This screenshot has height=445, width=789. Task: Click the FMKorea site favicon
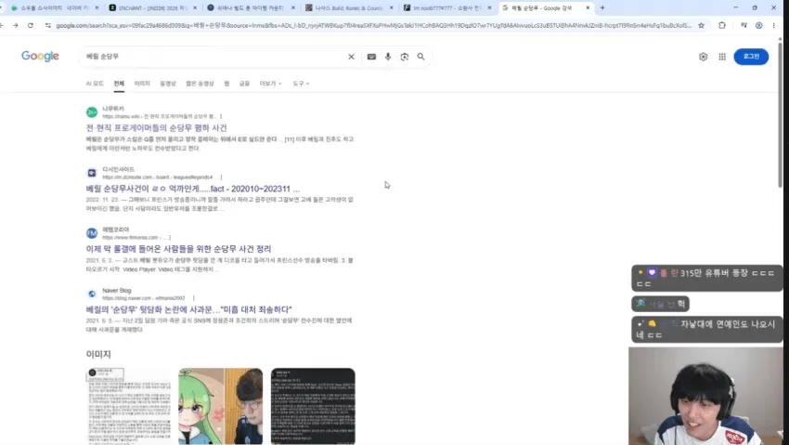(92, 233)
